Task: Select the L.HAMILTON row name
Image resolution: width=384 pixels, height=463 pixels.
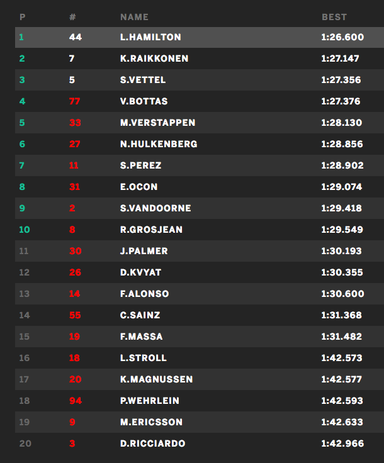Action: [x=150, y=37]
